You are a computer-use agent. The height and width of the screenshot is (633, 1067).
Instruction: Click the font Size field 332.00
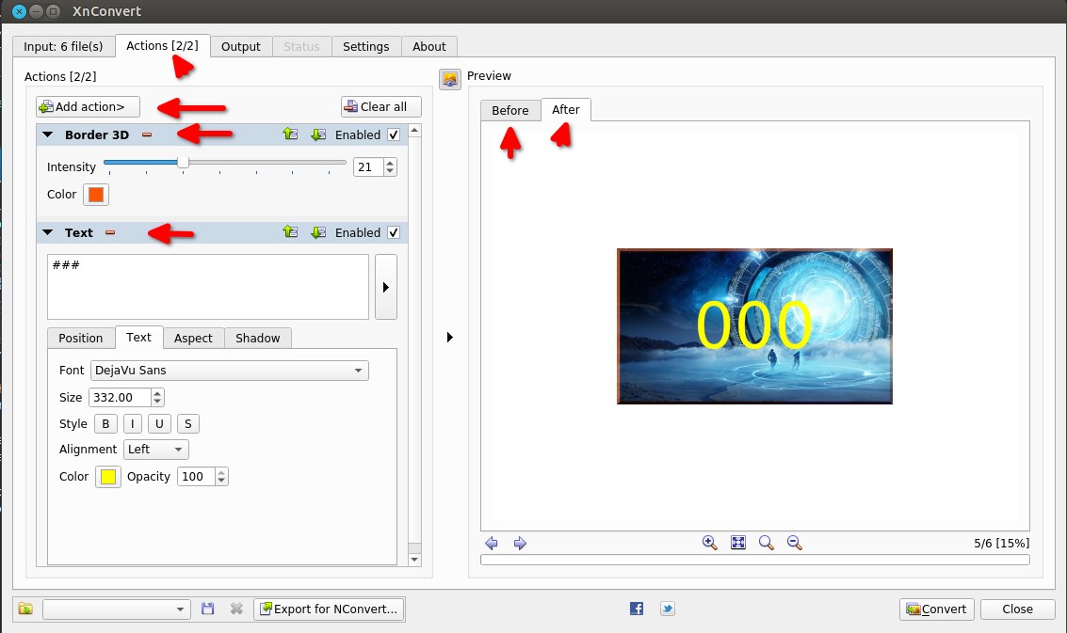[x=120, y=398]
